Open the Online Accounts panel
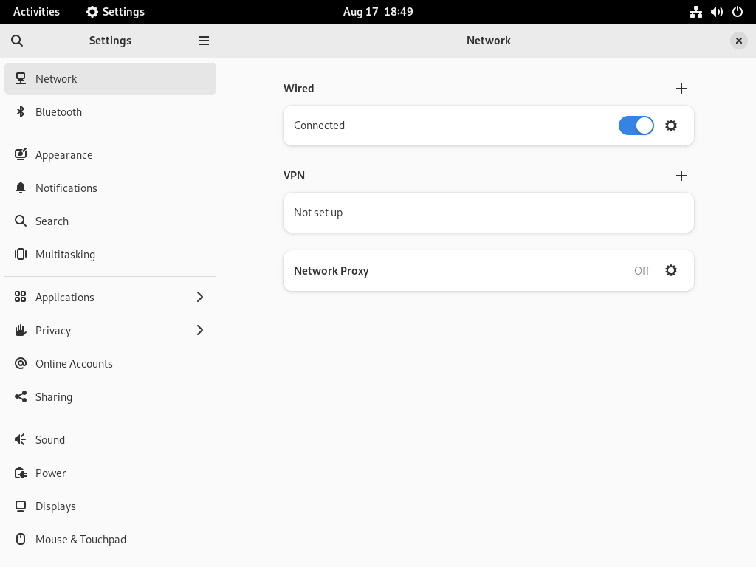The image size is (756, 567). coord(111,363)
